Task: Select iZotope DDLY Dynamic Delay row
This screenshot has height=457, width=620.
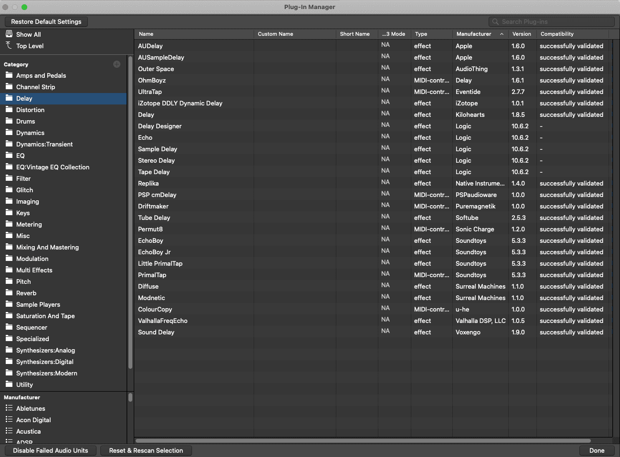Action: coord(372,103)
